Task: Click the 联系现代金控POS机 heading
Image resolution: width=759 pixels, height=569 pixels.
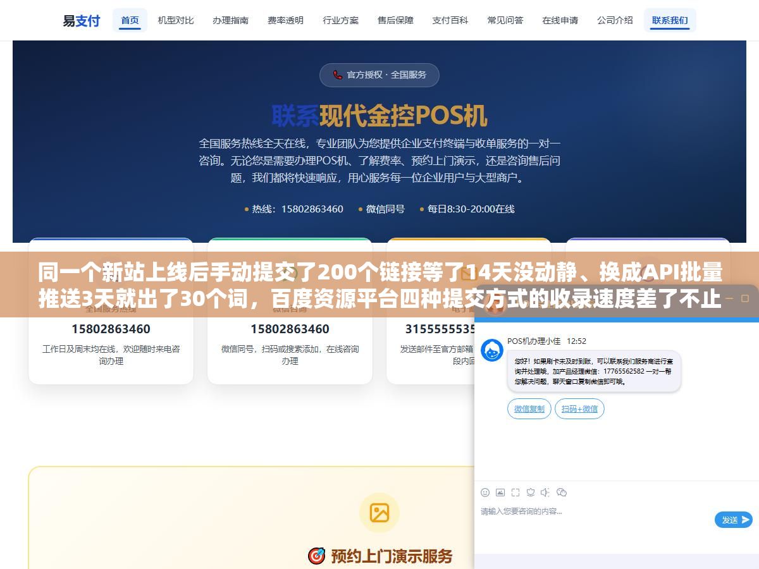Action: [x=379, y=116]
